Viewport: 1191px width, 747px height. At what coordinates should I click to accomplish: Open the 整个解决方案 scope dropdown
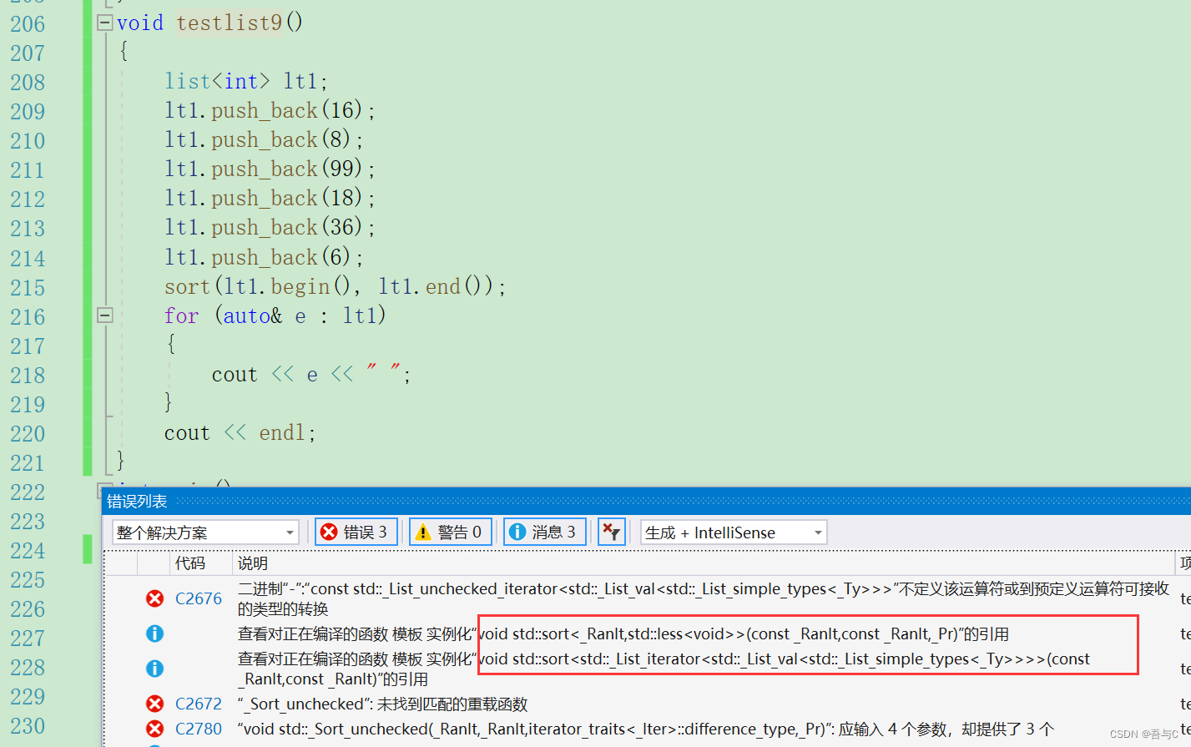click(205, 532)
